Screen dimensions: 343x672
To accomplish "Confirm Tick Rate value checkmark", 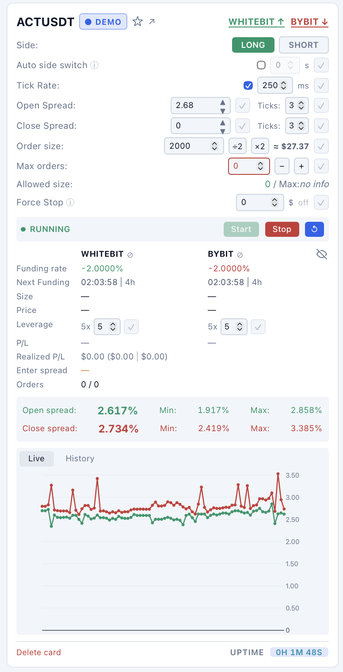I will click(321, 85).
